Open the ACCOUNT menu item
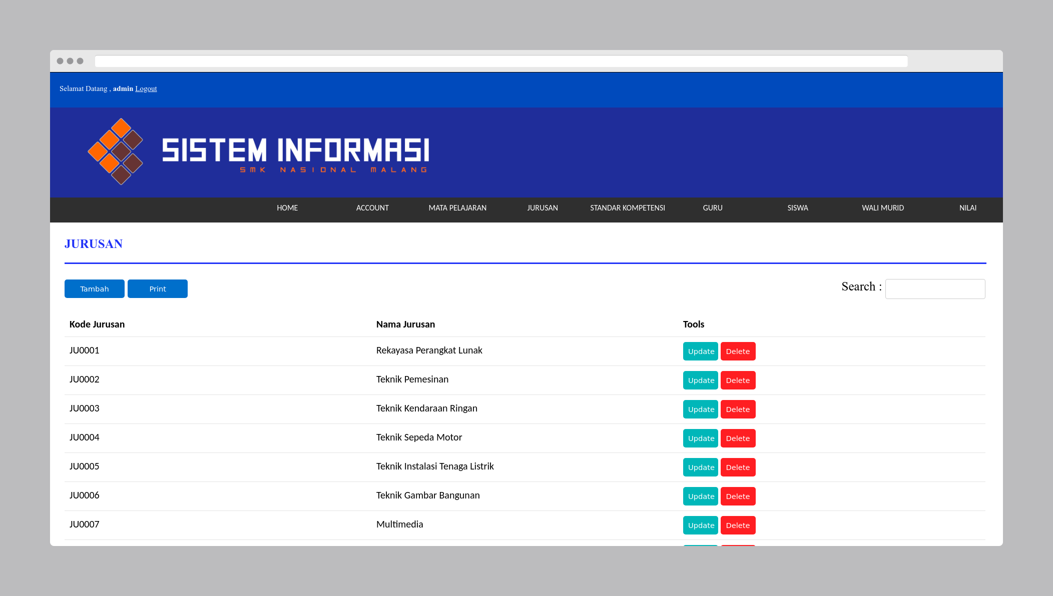Screen dimensions: 1053x596 (372, 208)
